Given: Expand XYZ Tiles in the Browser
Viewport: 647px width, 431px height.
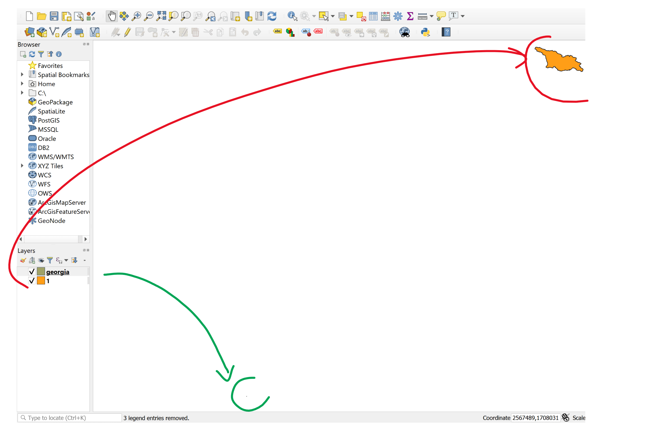Looking at the screenshot, I should (x=22, y=166).
